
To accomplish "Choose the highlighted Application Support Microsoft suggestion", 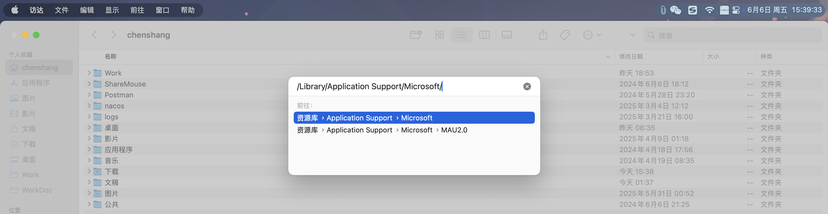I will click(413, 118).
